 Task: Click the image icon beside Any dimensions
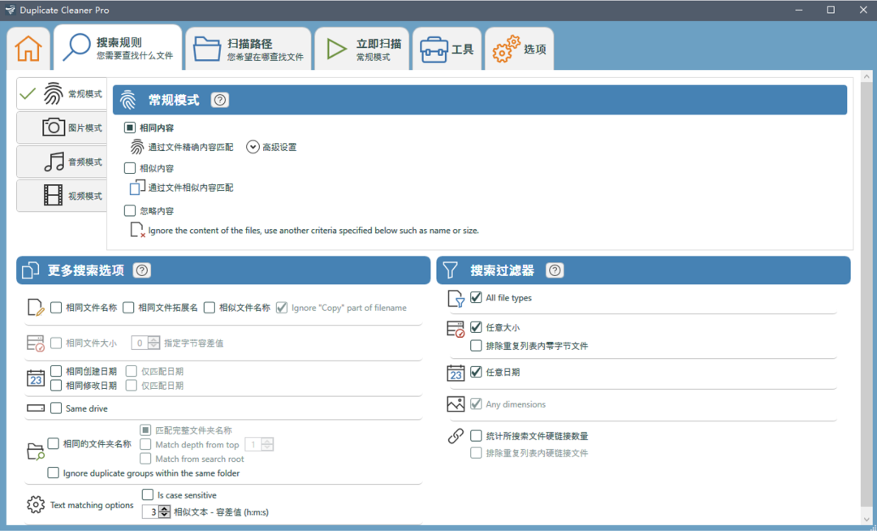[456, 404]
